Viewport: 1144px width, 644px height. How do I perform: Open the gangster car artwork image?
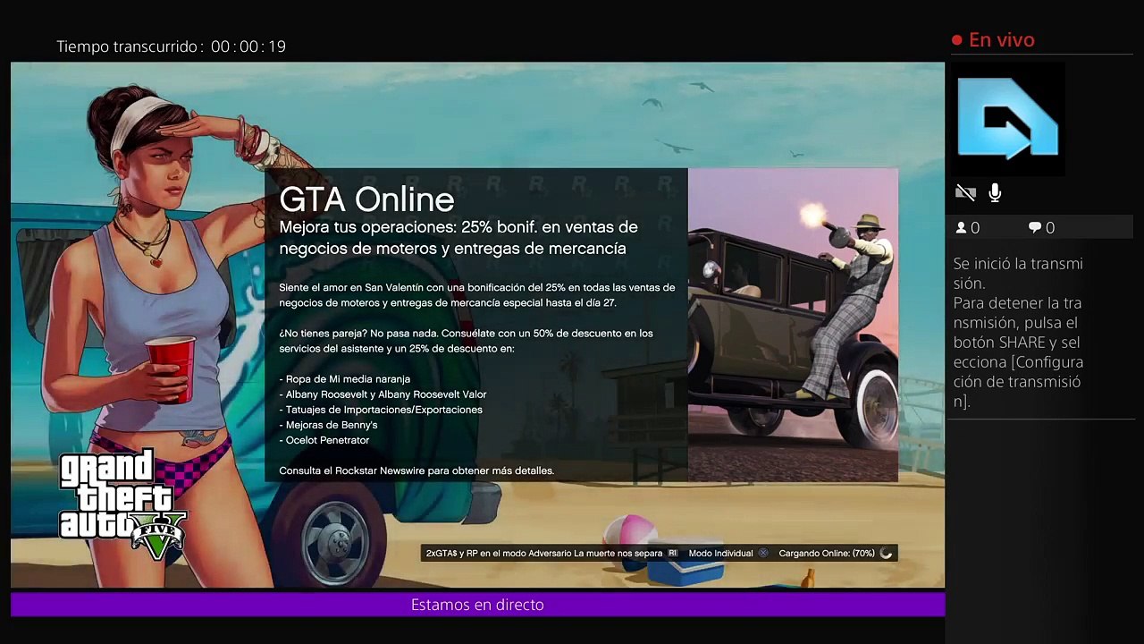(793, 325)
